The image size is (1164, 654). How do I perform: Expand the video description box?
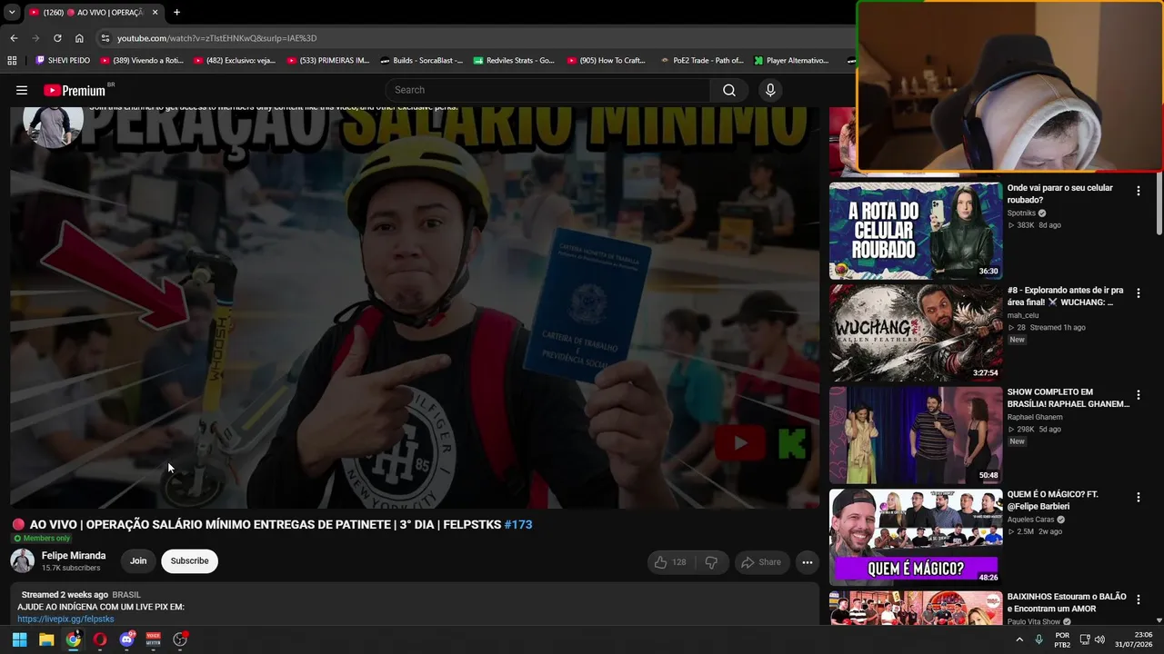[x=415, y=605]
